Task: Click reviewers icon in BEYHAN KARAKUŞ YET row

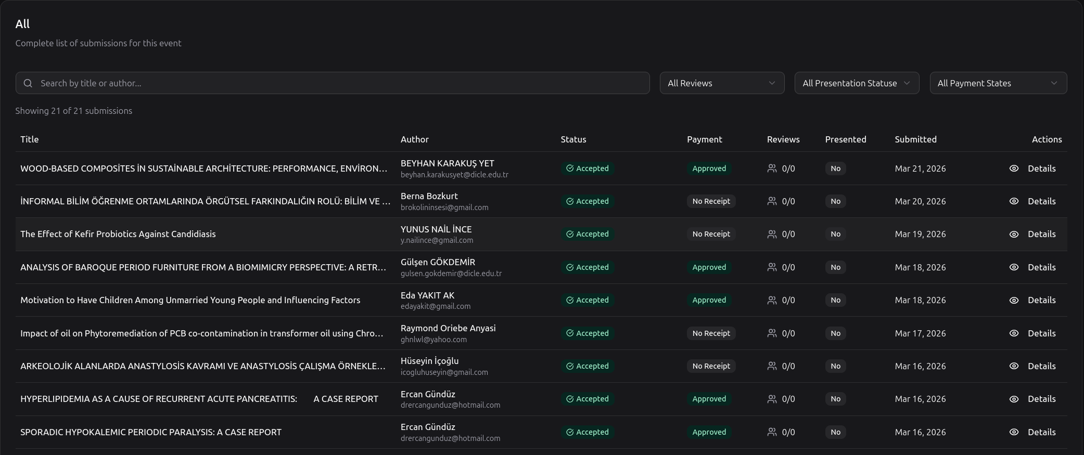Action: coord(772,168)
